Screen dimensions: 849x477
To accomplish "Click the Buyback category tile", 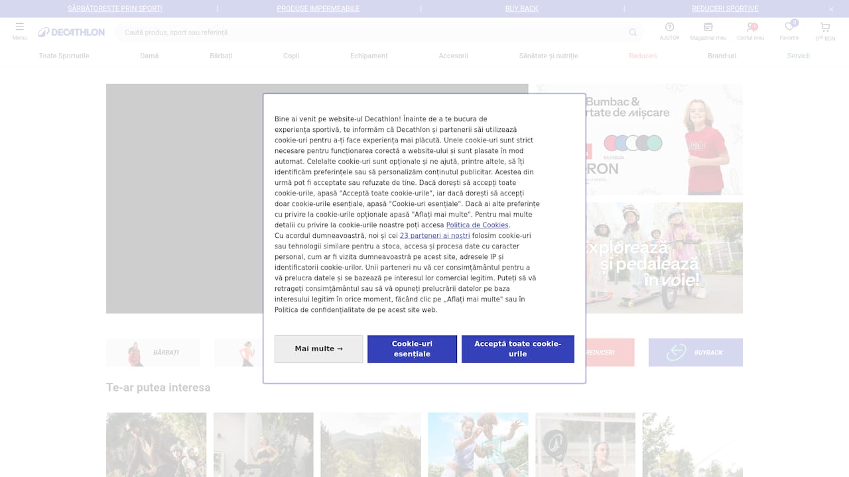I will point(696,352).
